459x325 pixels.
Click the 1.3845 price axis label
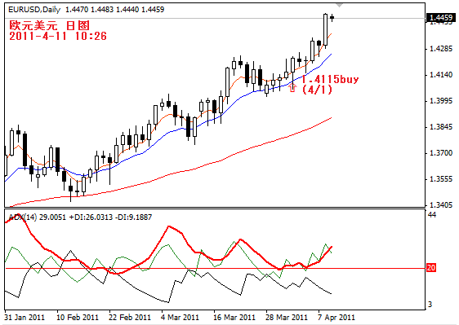440,127
